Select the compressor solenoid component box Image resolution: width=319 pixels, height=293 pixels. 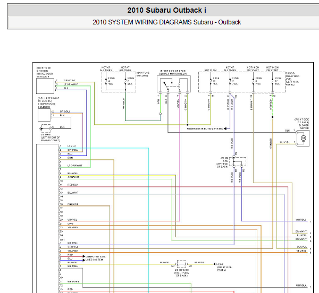click(44, 115)
